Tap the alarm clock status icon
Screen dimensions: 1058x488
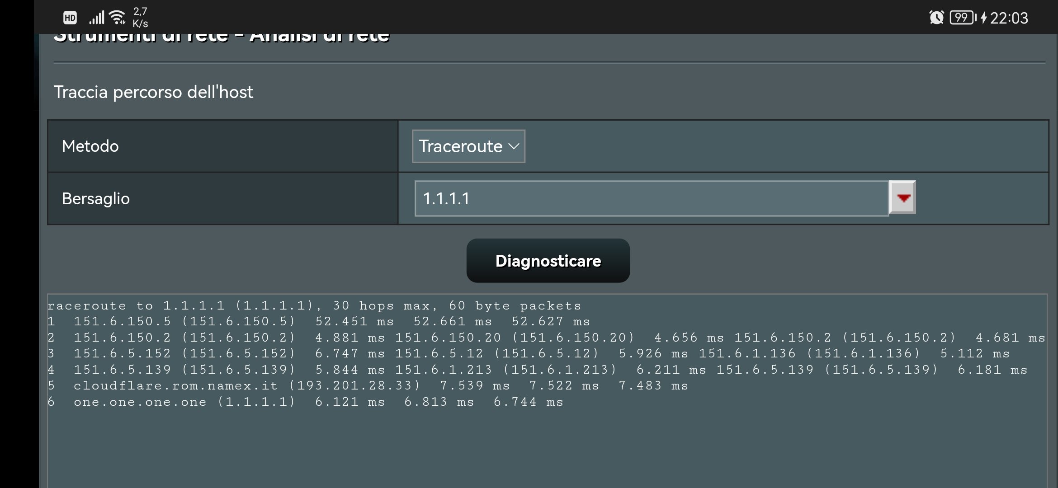point(936,18)
